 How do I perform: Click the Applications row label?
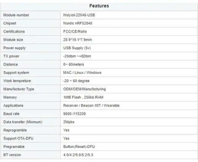13,105
